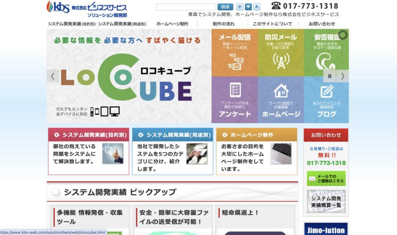Open the メール配信 mail delivery tile
Viewport: 397px width, 235px height.
234,52
